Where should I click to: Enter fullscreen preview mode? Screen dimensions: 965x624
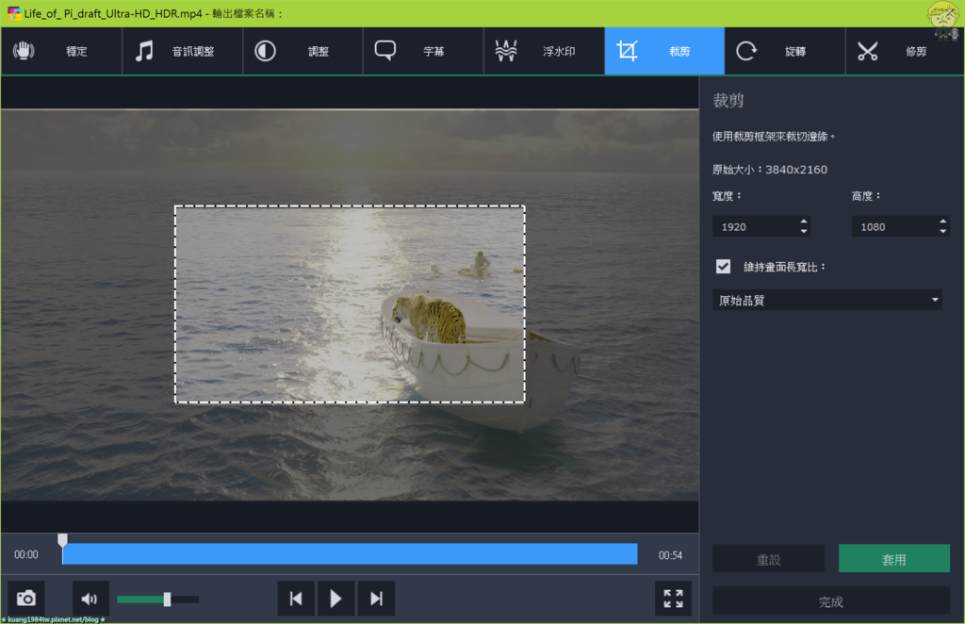[x=673, y=599]
